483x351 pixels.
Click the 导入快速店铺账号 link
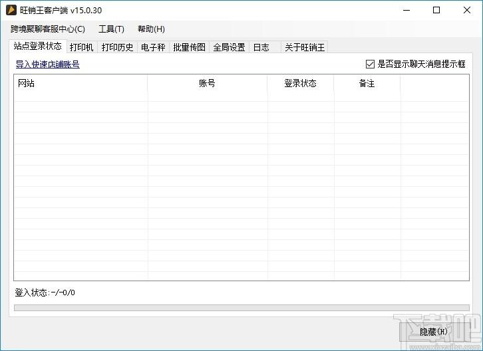(48, 64)
